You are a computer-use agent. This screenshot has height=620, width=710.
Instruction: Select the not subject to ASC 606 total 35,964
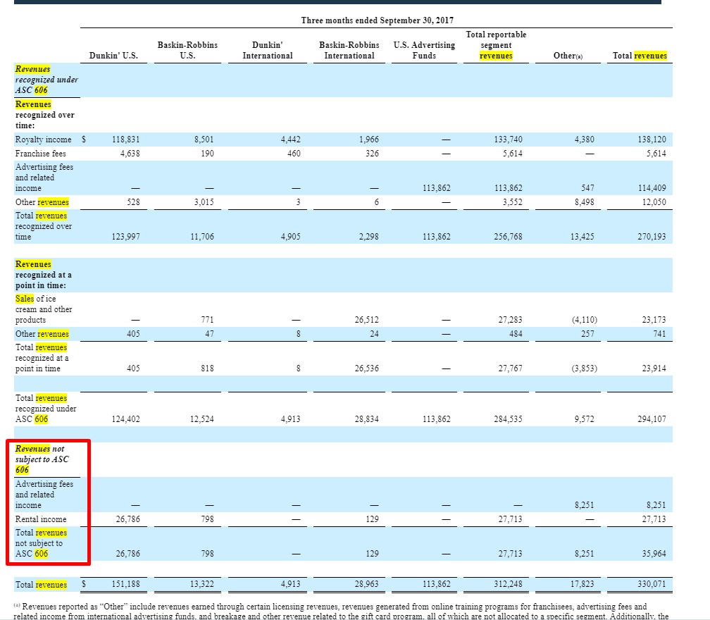[654, 554]
